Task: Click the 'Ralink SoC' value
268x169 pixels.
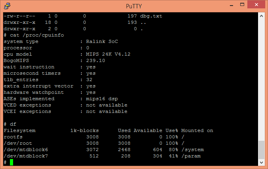Action: pyautogui.click(x=102, y=42)
